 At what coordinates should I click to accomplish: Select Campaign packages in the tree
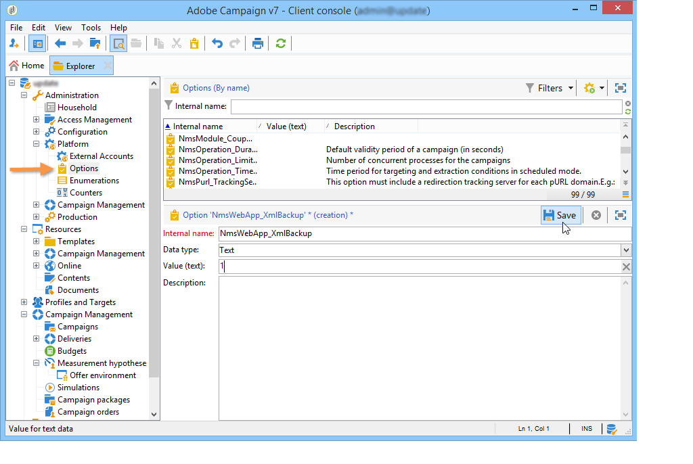93,400
